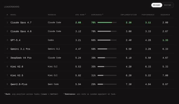Viewport: 179px width, 104px height.
Task: Sort by the RESEARCH column header
Action: (165, 15)
